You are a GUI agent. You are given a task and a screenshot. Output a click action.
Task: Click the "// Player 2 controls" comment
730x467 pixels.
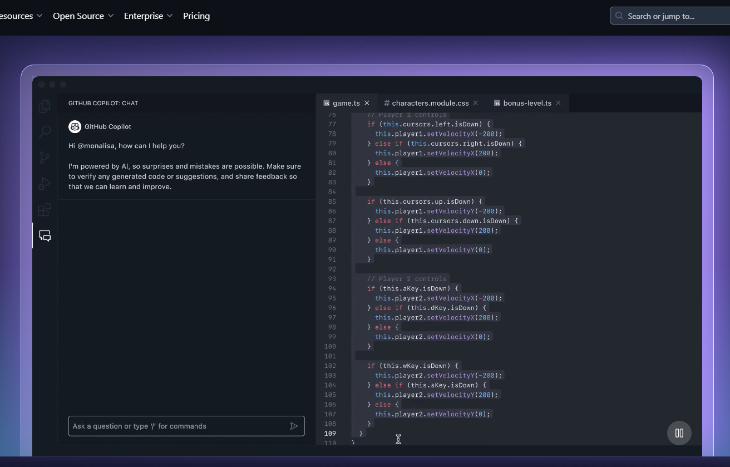click(x=407, y=279)
